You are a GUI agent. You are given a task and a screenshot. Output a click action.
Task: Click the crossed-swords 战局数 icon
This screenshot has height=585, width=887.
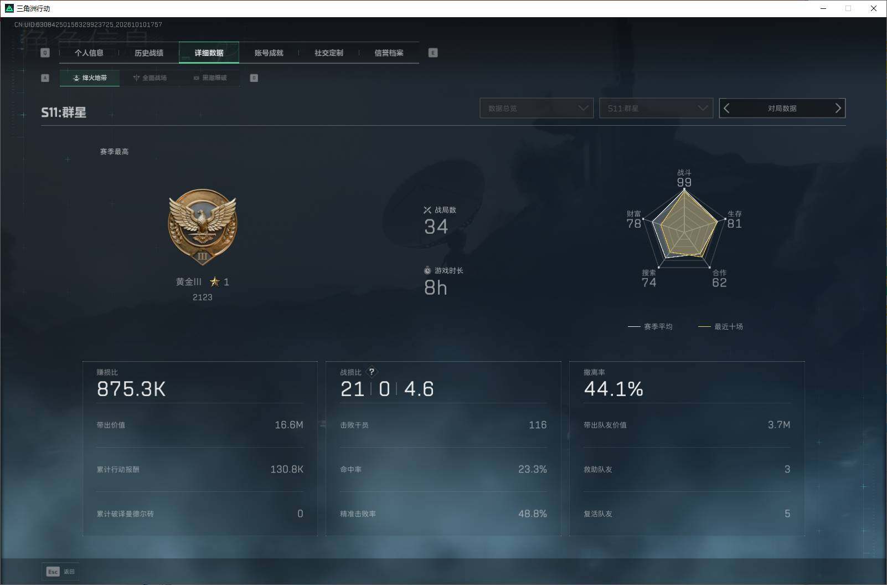[x=427, y=210]
